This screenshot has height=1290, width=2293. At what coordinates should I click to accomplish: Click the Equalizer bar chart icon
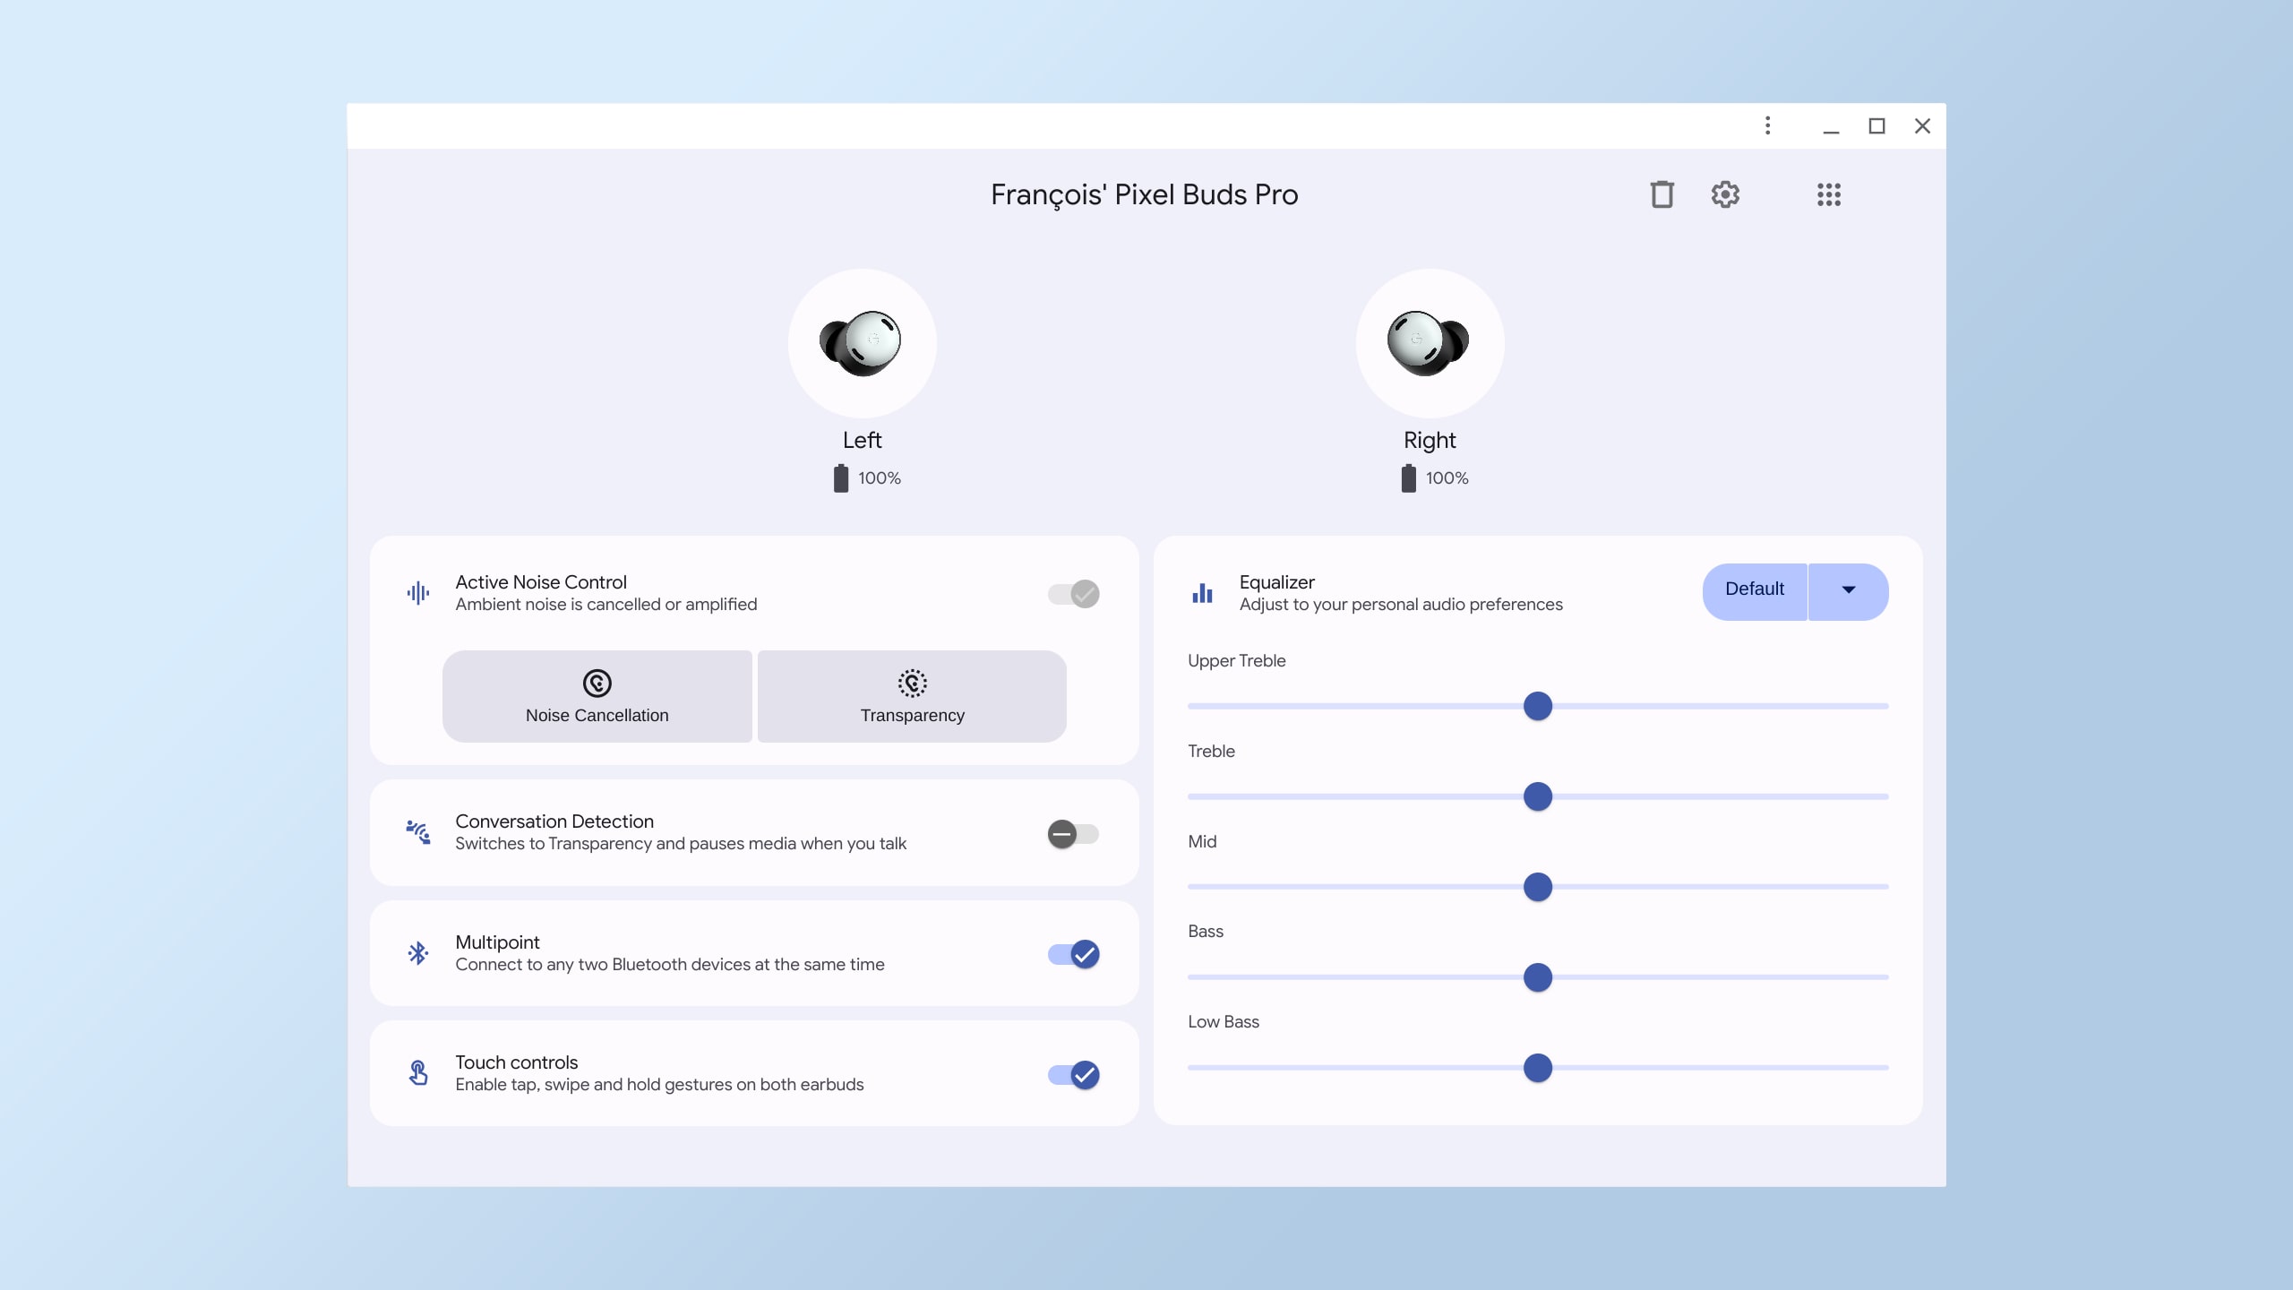point(1202,592)
